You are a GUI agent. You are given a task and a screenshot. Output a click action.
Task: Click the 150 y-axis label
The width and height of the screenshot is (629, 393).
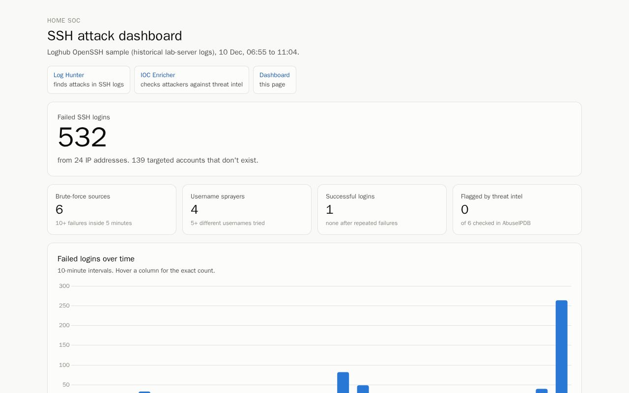[64, 345]
